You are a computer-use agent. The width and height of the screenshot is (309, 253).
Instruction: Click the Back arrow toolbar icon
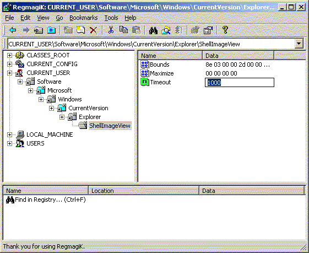(x=13, y=30)
